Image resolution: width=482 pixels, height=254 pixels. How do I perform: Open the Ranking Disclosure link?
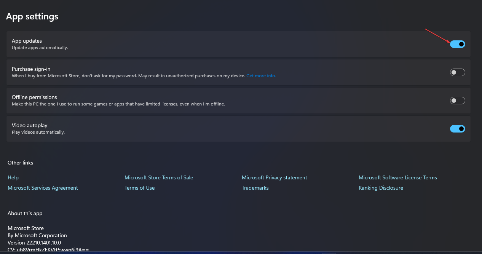[x=381, y=188]
